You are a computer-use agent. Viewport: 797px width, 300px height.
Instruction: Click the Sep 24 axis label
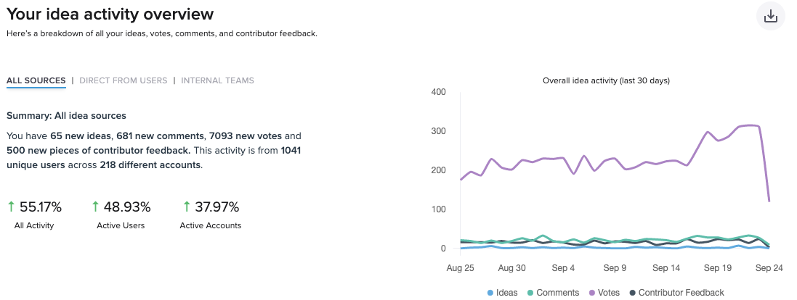[769, 268]
